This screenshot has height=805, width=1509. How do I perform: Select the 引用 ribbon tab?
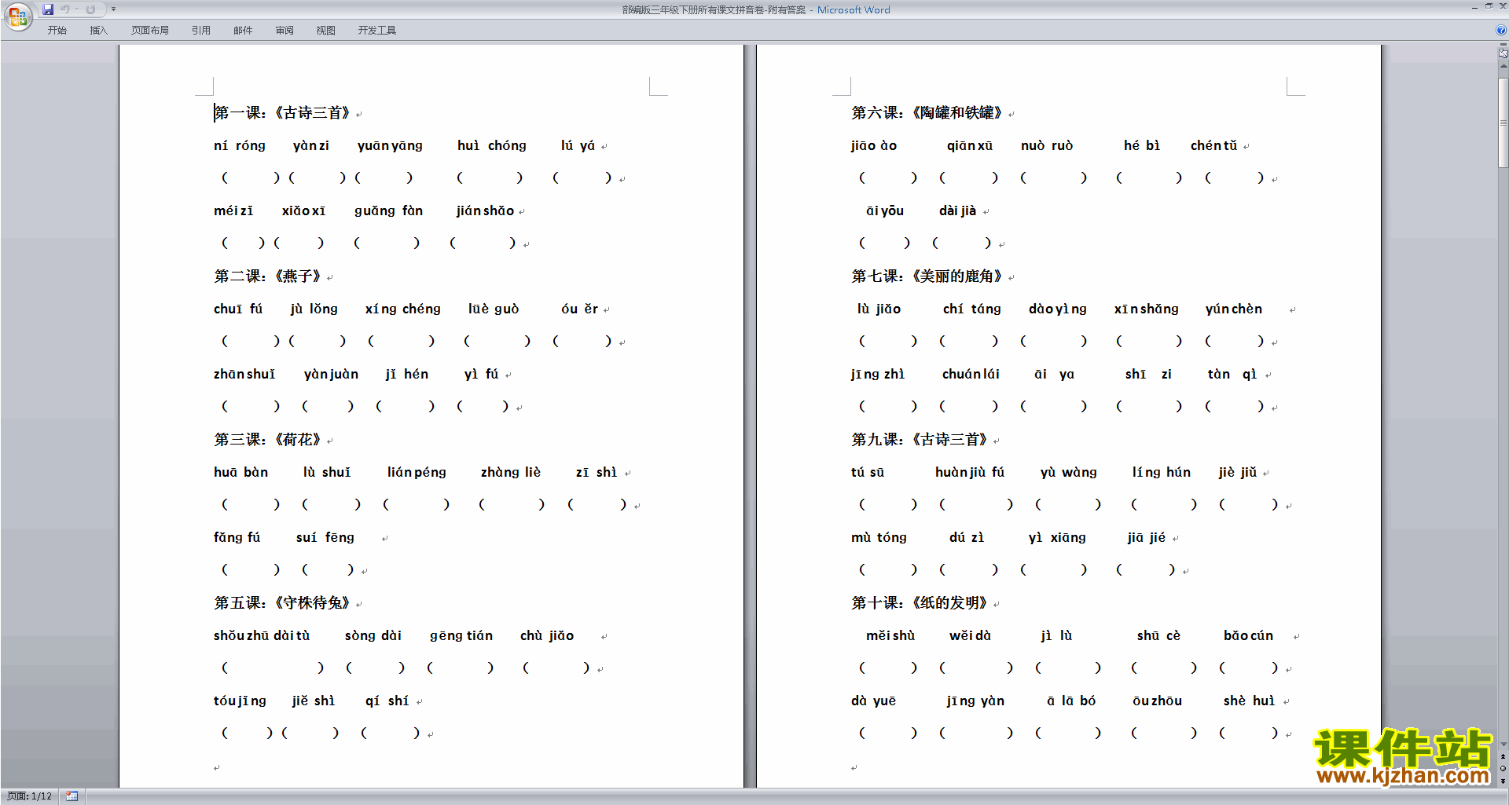pyautogui.click(x=201, y=31)
